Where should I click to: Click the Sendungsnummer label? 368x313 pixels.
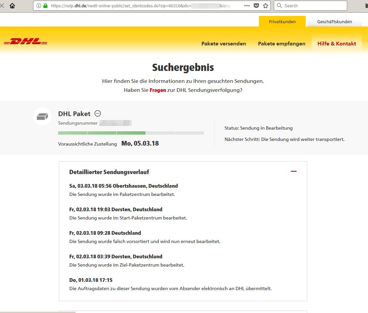(78, 123)
